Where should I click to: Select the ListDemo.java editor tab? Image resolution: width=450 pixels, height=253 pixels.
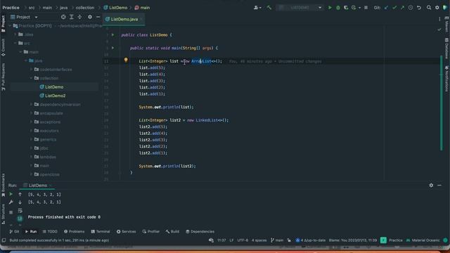124,19
